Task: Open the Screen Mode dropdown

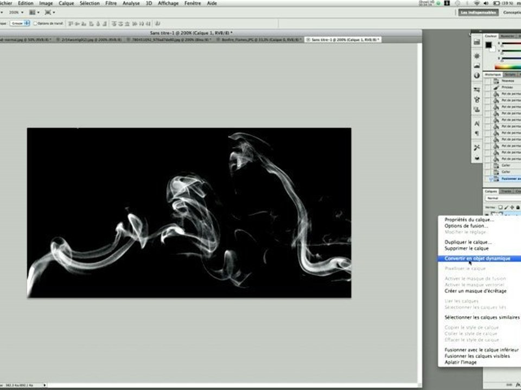Action: (49, 12)
